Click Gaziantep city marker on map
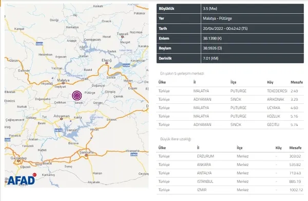 (18, 161)
